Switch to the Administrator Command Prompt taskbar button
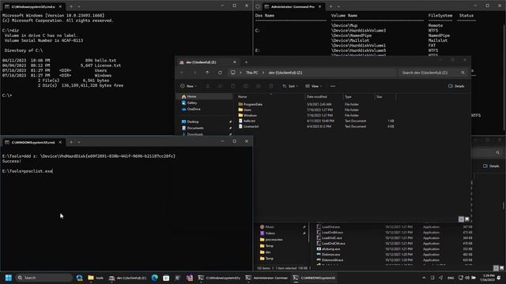The width and height of the screenshot is (506, 284). pos(267,278)
